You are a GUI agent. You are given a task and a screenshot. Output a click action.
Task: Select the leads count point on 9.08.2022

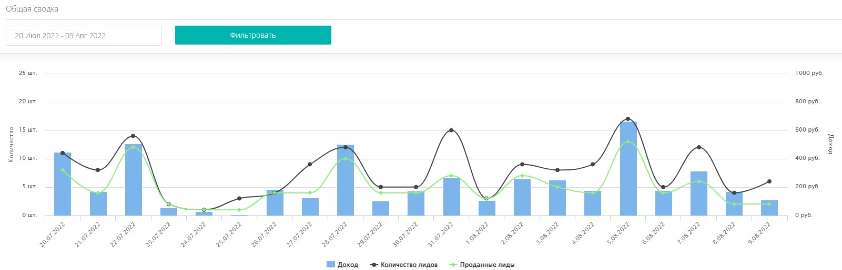[x=769, y=181]
